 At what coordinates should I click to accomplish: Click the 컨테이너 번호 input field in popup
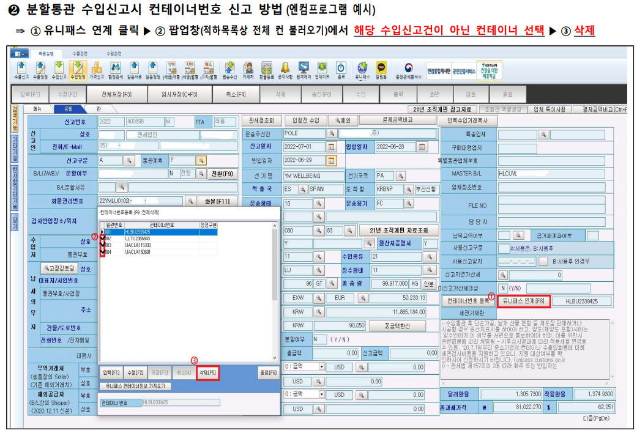[x=181, y=402]
